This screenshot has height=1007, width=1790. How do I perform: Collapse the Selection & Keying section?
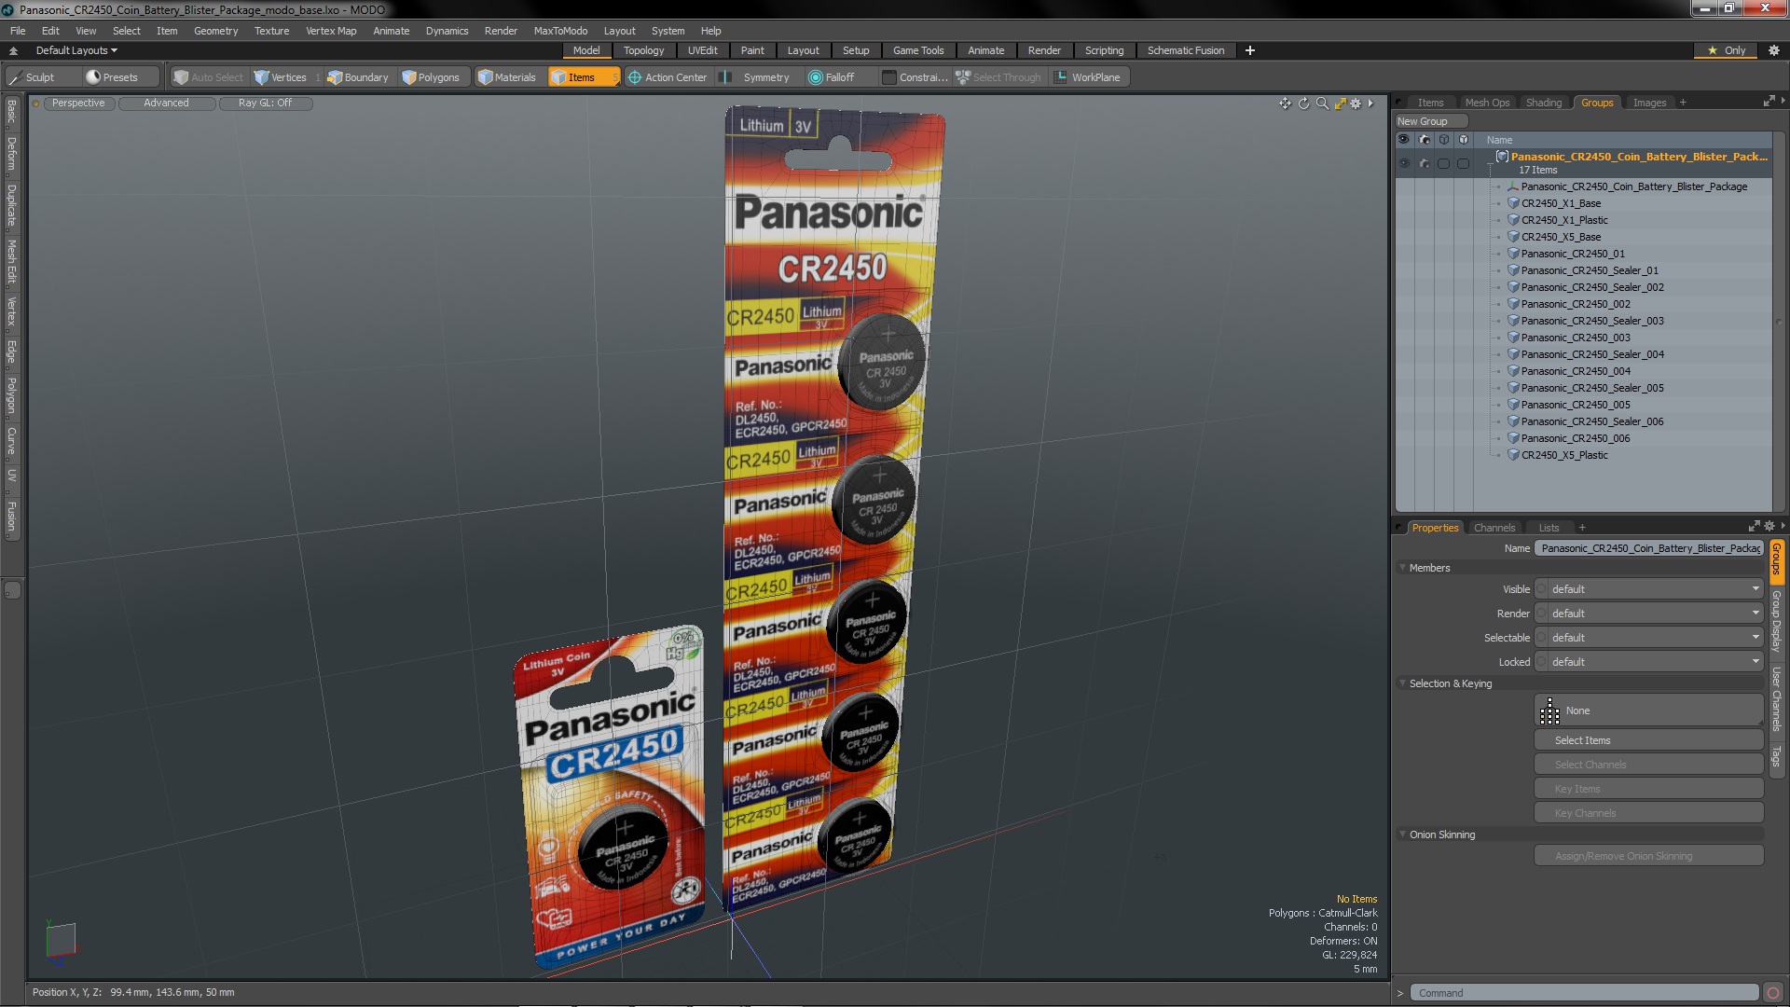pyautogui.click(x=1402, y=683)
